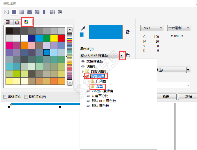
Task: Pick the white swatch in the palette
Action: tap(24, 38)
